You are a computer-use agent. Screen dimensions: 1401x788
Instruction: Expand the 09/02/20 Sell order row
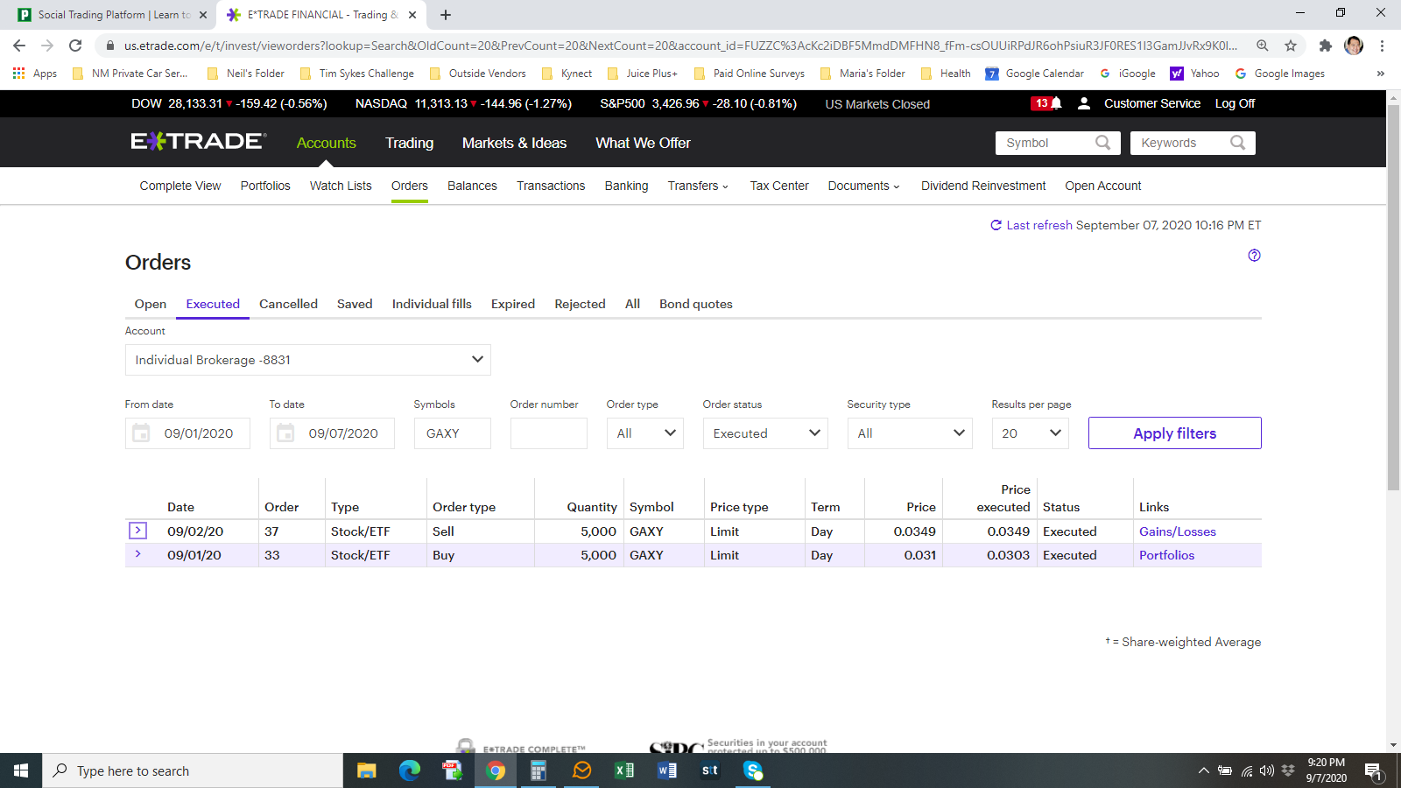(x=137, y=531)
